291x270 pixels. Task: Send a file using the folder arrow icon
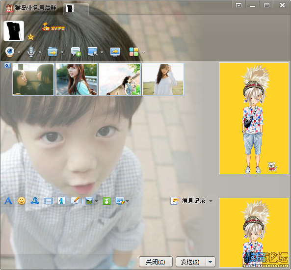[x=53, y=52]
